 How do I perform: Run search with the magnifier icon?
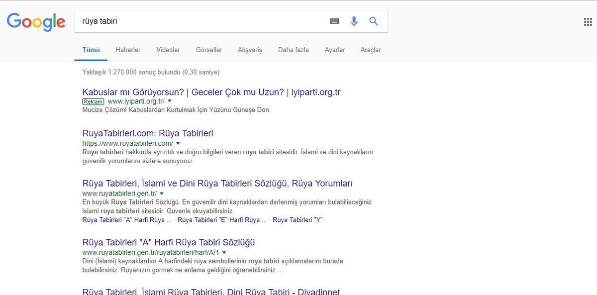click(x=374, y=21)
